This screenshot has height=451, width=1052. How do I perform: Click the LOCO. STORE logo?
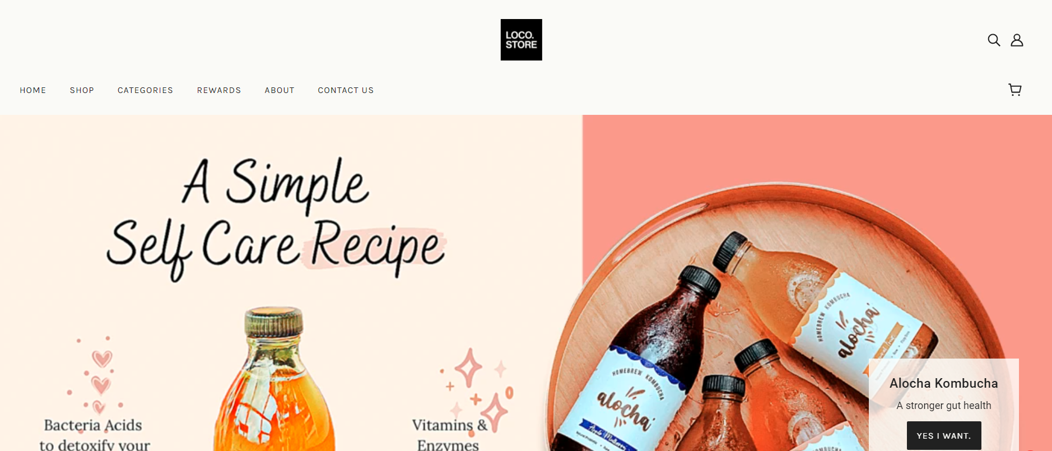521,40
